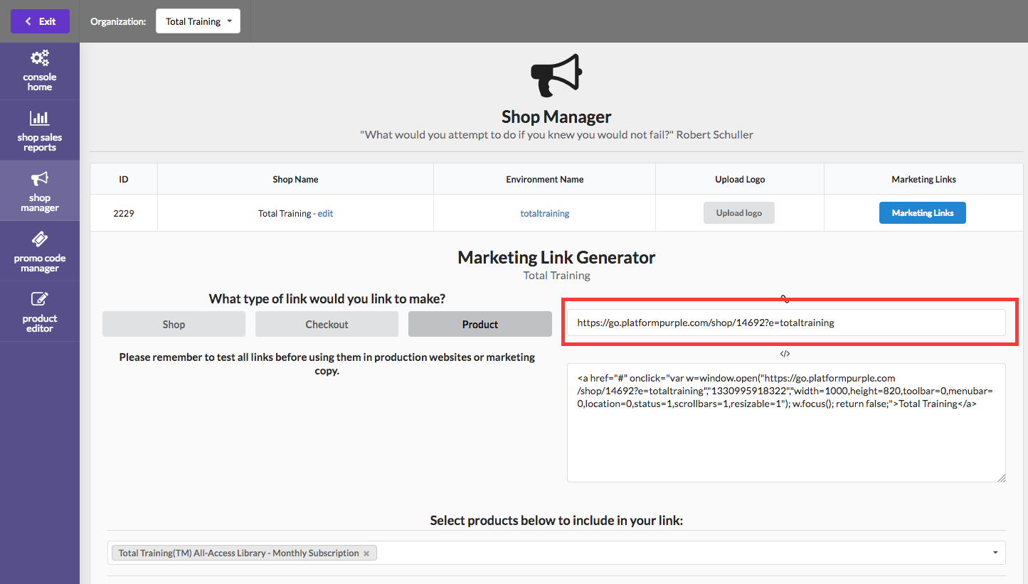
Task: Click the edit link beside Total Training
Action: (x=325, y=213)
